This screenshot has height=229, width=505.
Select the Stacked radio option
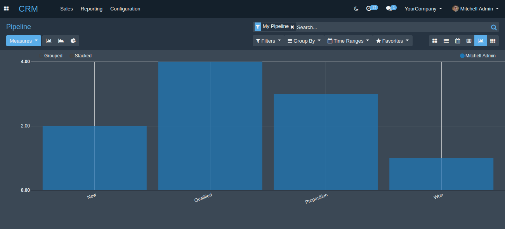click(71, 56)
